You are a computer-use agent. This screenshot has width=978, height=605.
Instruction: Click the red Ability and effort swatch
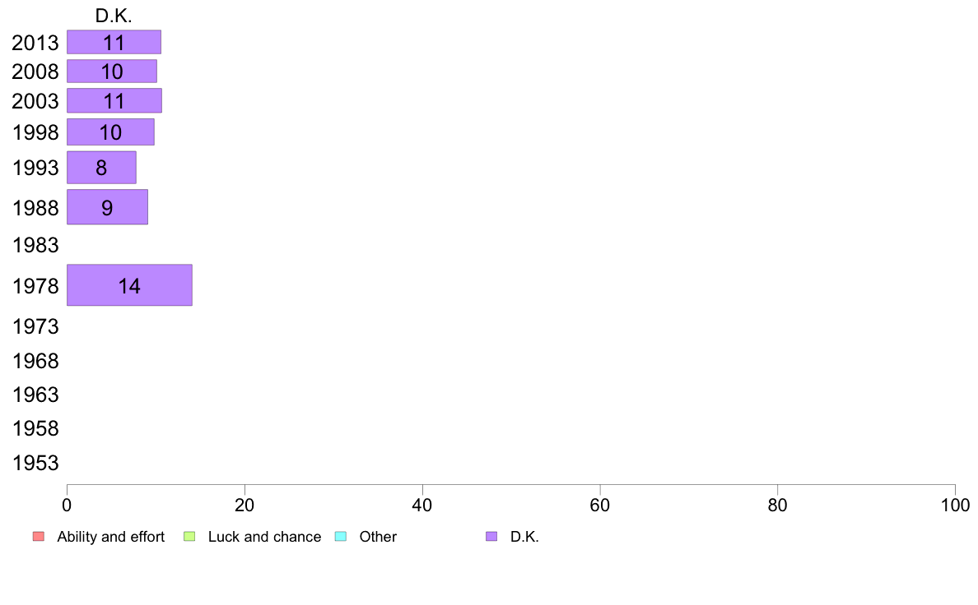coord(39,537)
